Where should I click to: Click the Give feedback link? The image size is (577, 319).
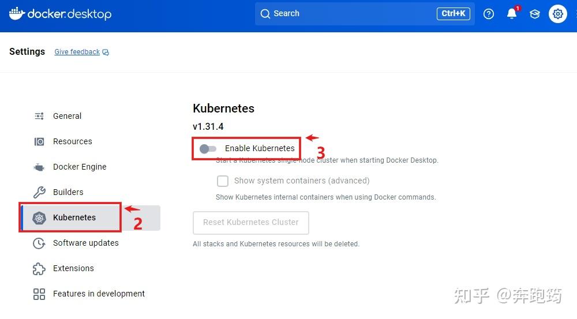pyautogui.click(x=77, y=52)
